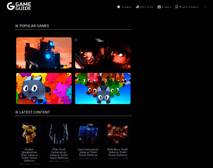This screenshot has height=168, width=213.
Task: Click 'Added: Mar 13, 3:35 PM' date text
Action: pyautogui.click(x=29, y=164)
